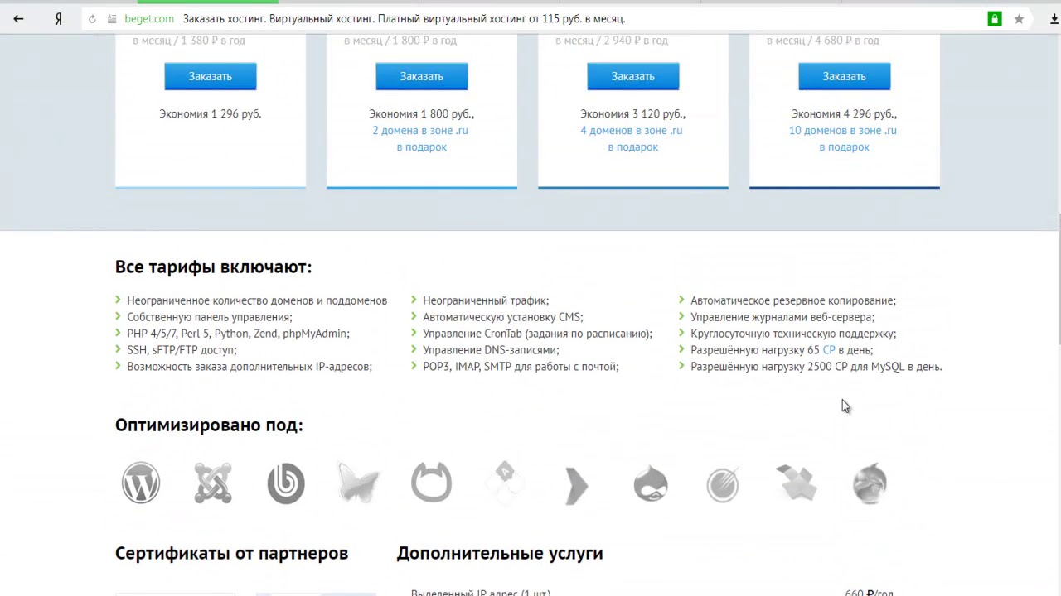Select the X-shaped MODX logo
The image size is (1061, 596).
(x=797, y=483)
